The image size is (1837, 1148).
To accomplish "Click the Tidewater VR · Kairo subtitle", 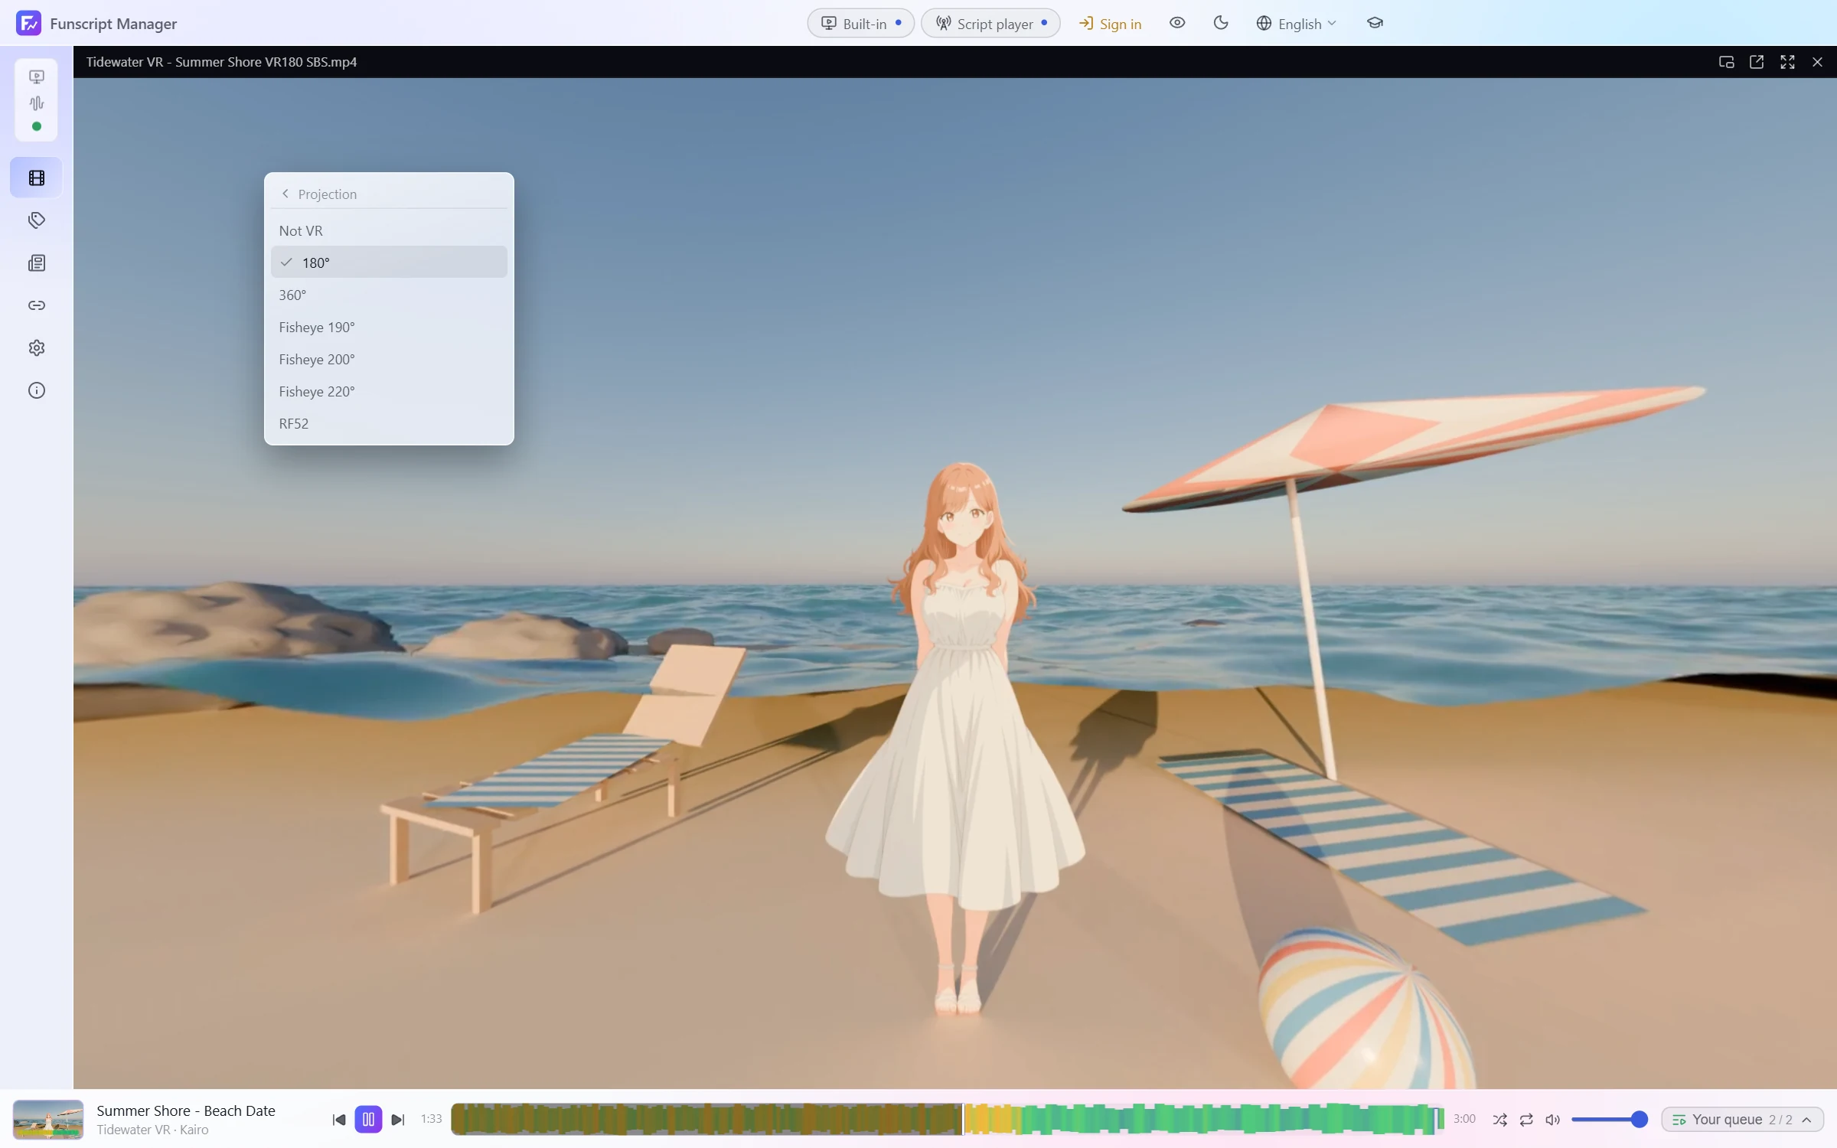I will click(x=152, y=1130).
